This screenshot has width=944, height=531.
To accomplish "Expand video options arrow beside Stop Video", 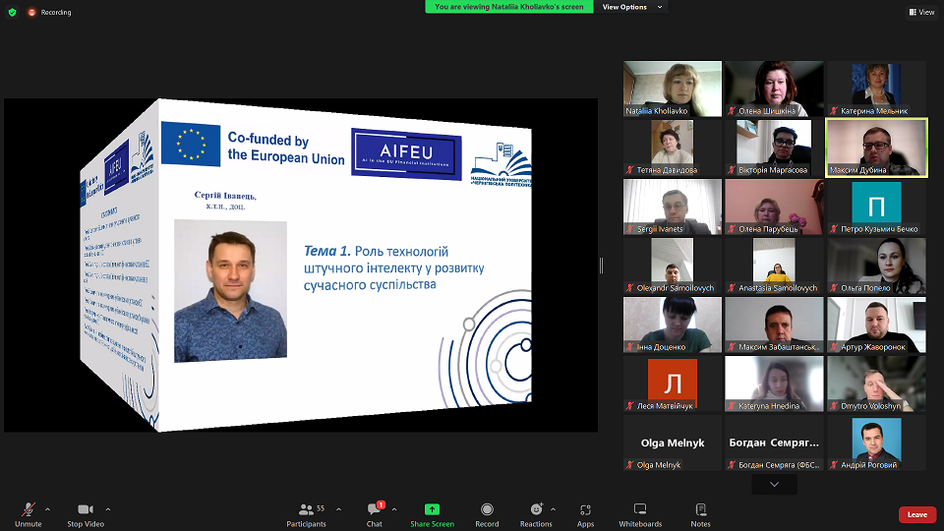I will click(108, 508).
